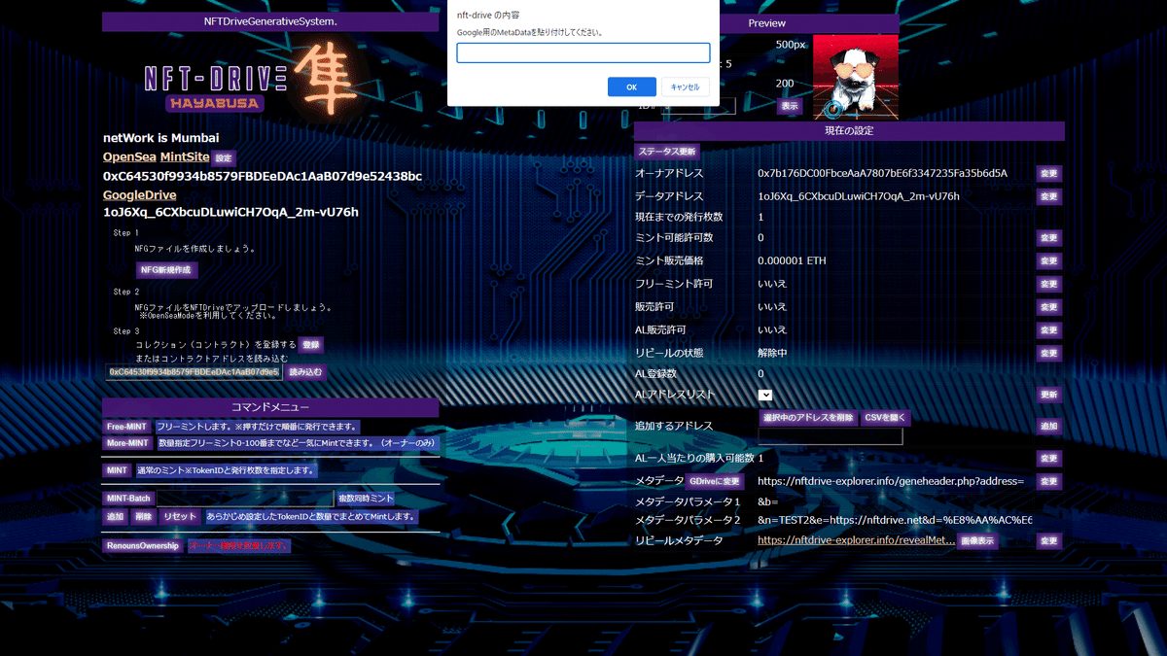Screen dimensions: 1167x656
Task: Click 変更 for ミント販売価格
Action: point(1048,261)
